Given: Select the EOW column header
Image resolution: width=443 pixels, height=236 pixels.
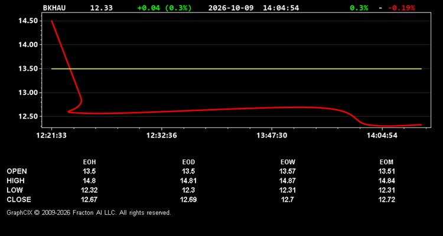Looking at the screenshot, I should pos(288,162).
